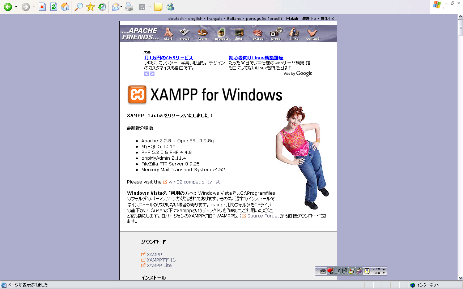Screen dimensions: 463x289
Task: Click the orange XAMPP logo icon
Action: (137, 95)
